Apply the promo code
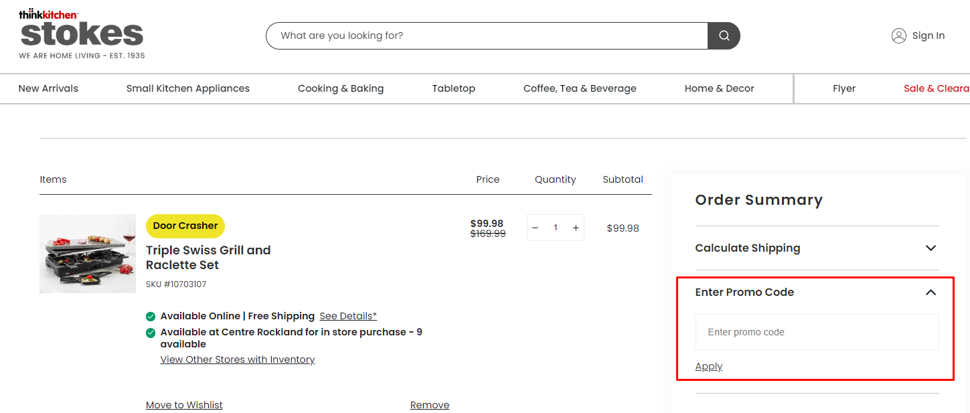Viewport: 970px width, 413px height. [x=709, y=366]
